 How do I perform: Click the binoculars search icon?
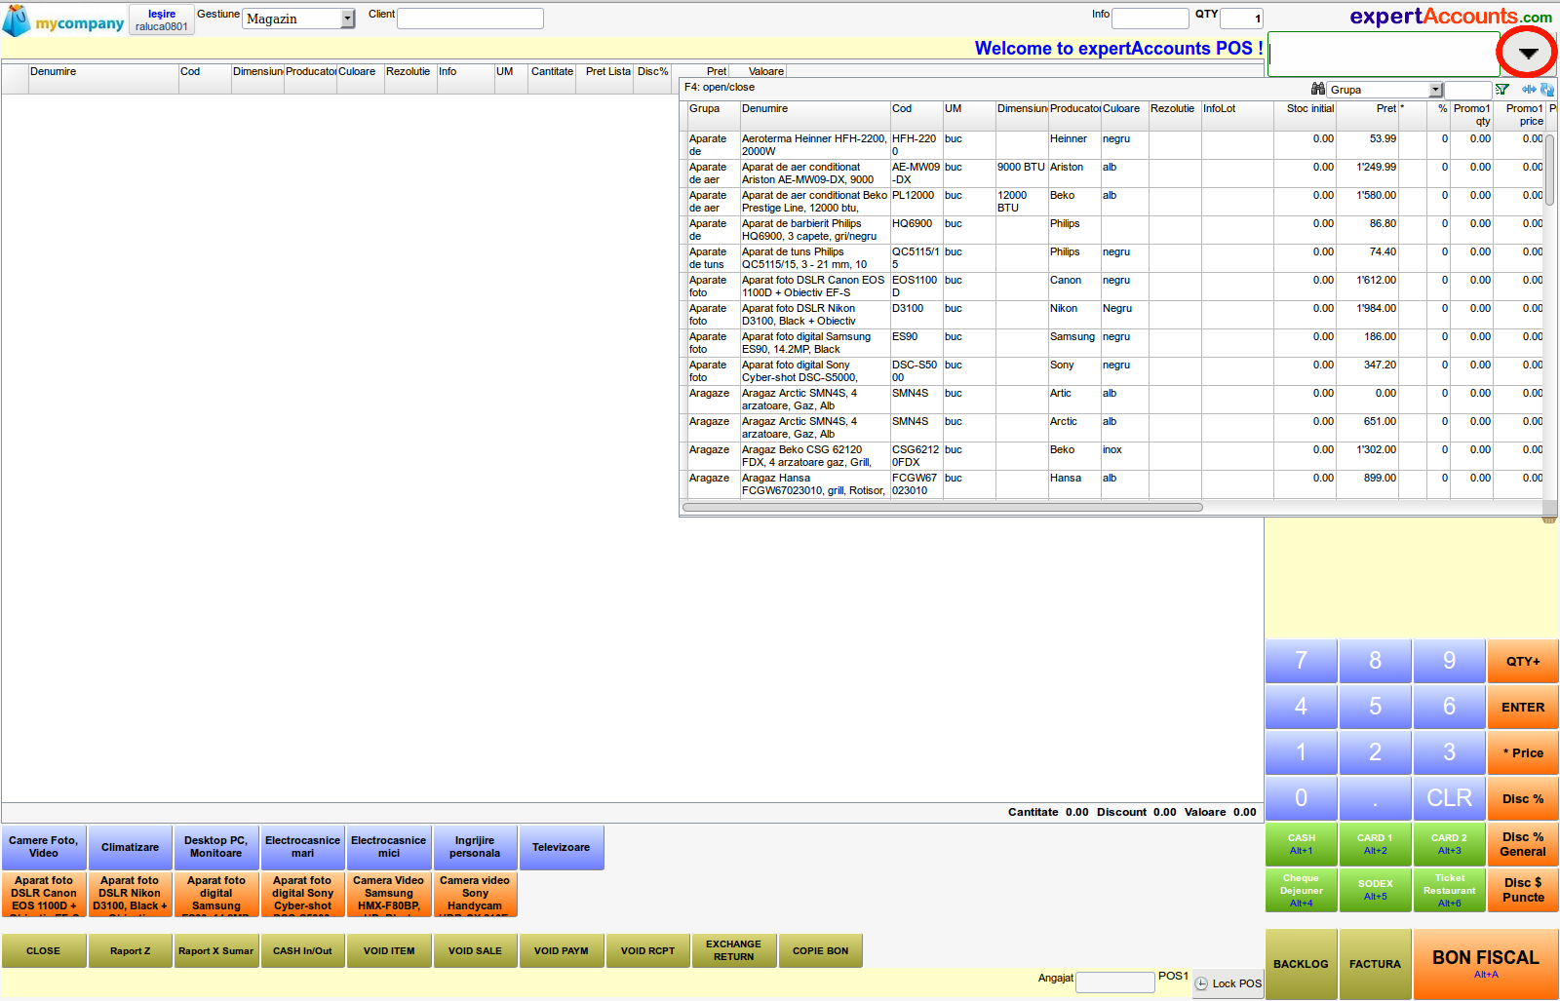click(x=1318, y=89)
